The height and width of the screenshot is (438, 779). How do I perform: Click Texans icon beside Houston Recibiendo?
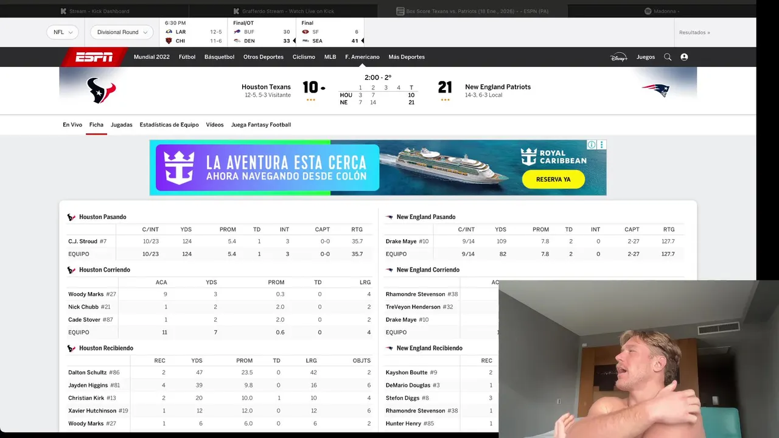click(71, 349)
